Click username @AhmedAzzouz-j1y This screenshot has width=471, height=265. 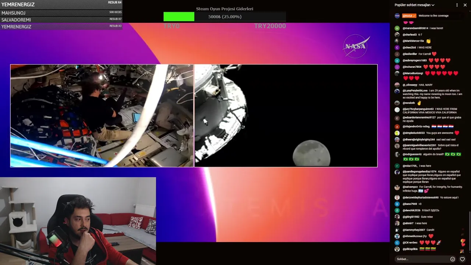pyautogui.click(x=415, y=236)
